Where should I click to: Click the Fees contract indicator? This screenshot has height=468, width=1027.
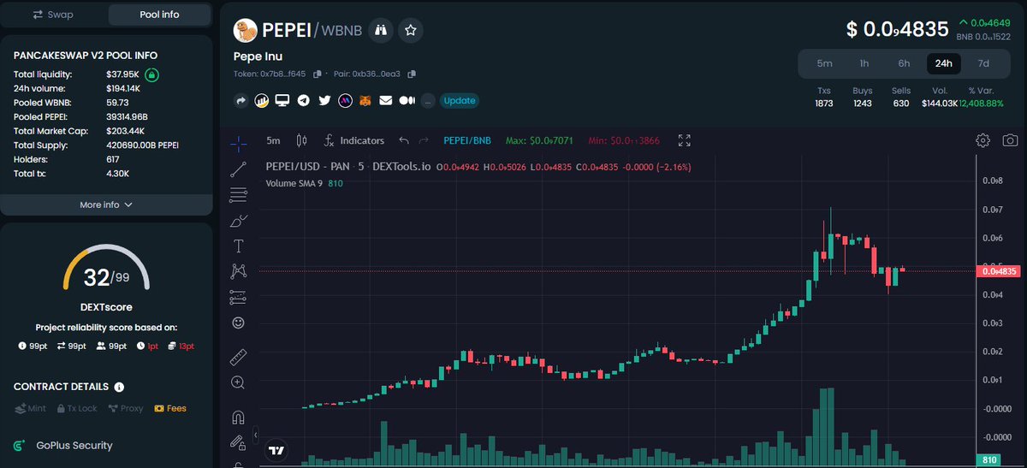tap(170, 408)
